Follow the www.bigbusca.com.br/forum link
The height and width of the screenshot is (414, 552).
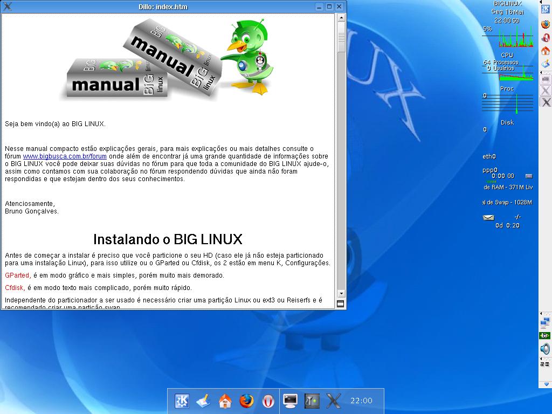[65, 156]
